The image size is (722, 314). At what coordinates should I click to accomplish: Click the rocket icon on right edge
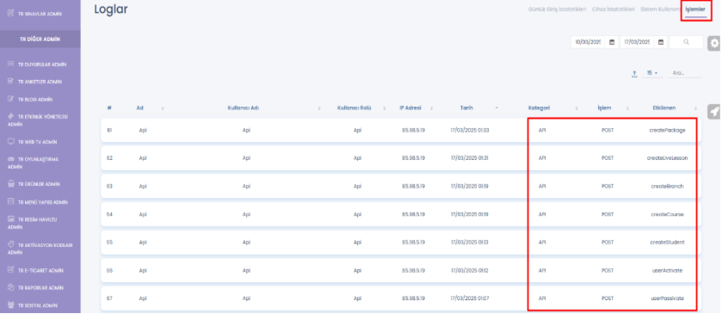[714, 112]
